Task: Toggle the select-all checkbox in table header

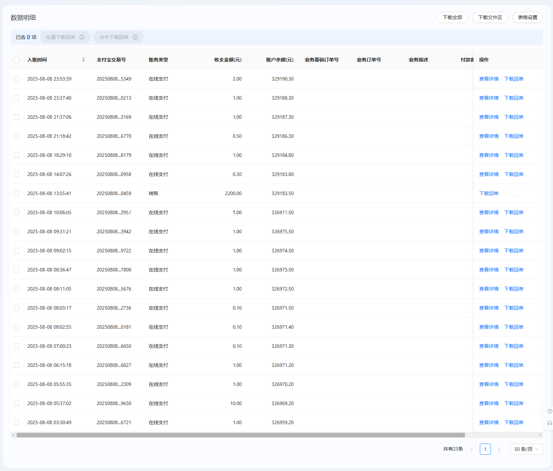Action: click(16, 60)
